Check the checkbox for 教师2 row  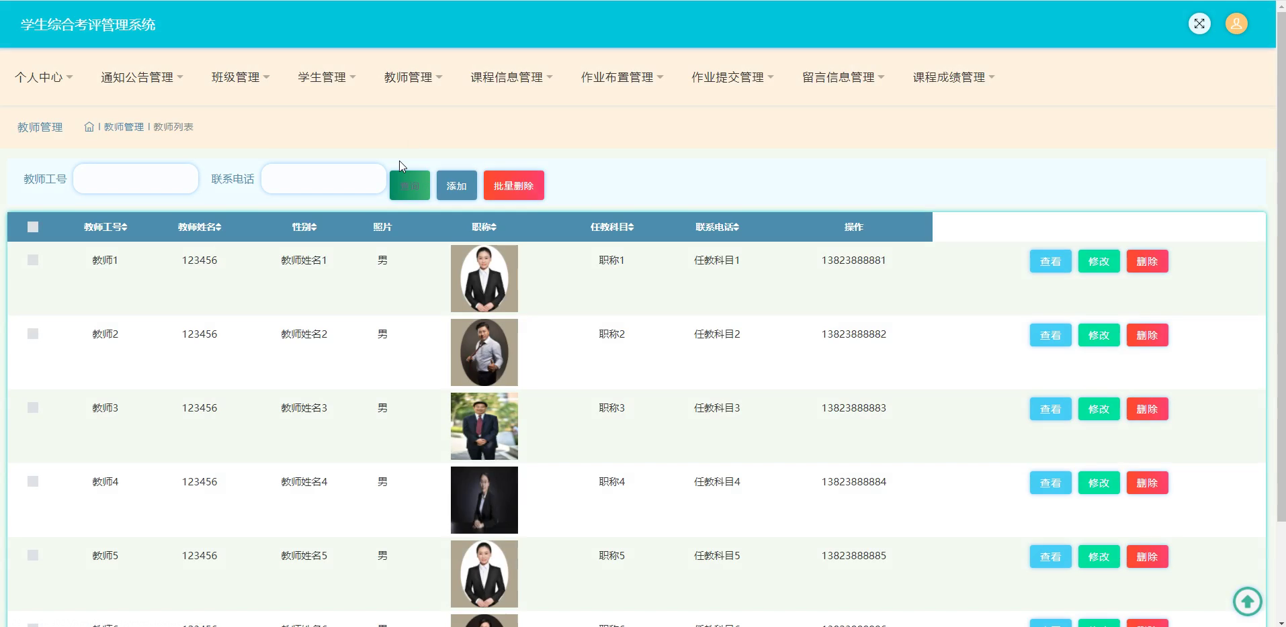pos(33,334)
